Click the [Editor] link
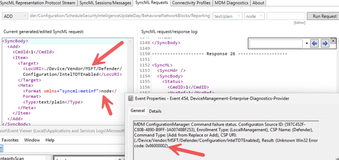 (x=299, y=22)
